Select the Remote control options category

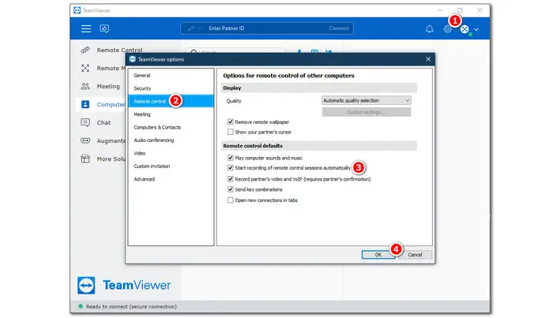(x=171, y=101)
